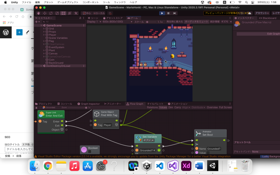280x175 pixels.
Task: Toggle Carry in Flow Graph toolbar
Action: 177,107
